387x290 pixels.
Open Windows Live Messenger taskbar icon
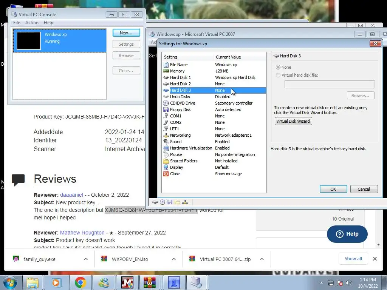point(104,282)
